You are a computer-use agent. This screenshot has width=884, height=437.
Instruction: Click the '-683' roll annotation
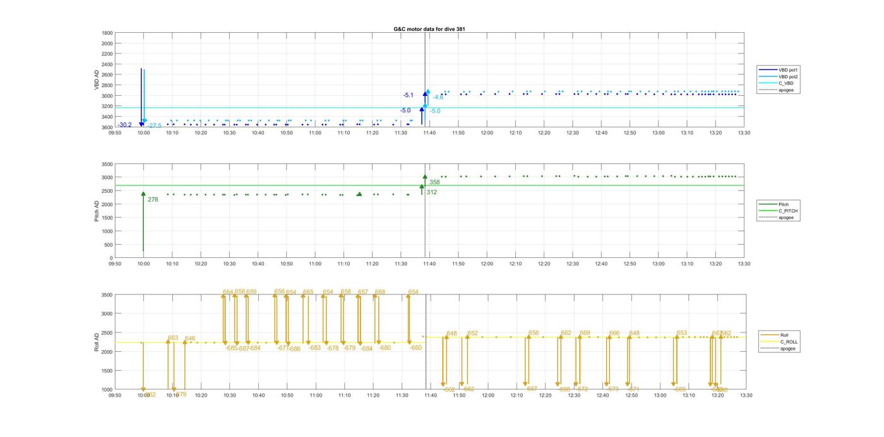(x=314, y=348)
